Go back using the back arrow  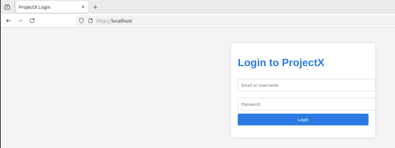pos(9,21)
